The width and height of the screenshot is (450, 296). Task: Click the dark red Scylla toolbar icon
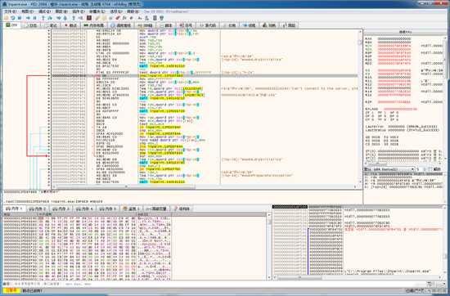pos(89,18)
